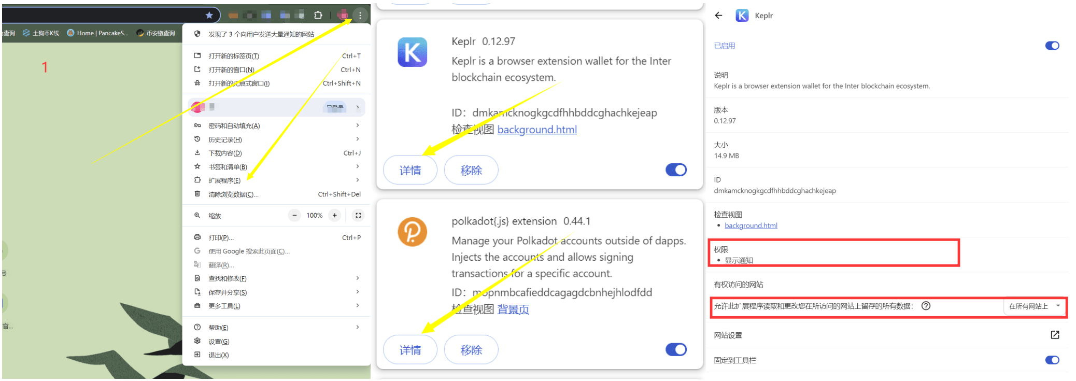Open 详情 for polkadot{.js} extension

pos(410,350)
